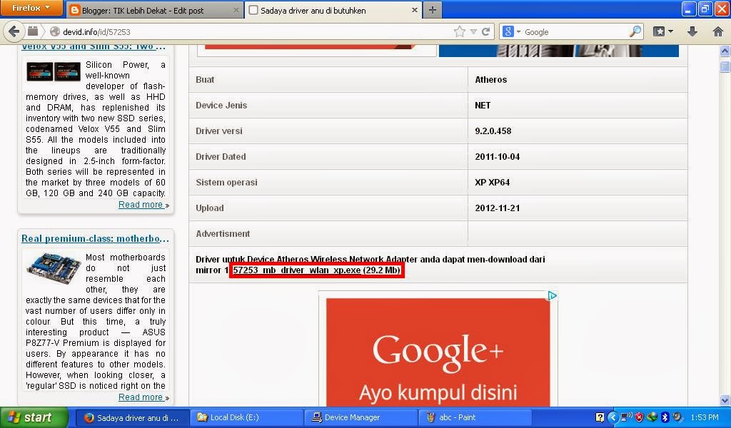Click the ASUS motherboard thumbnail image
This screenshot has width=731, height=428.
pos(53,267)
